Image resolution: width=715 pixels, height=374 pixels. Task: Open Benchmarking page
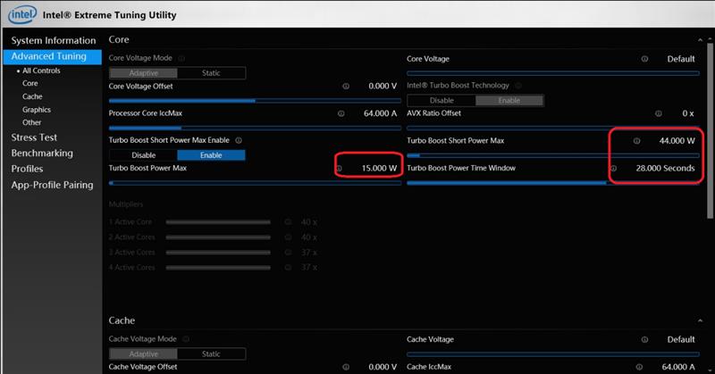click(x=42, y=153)
